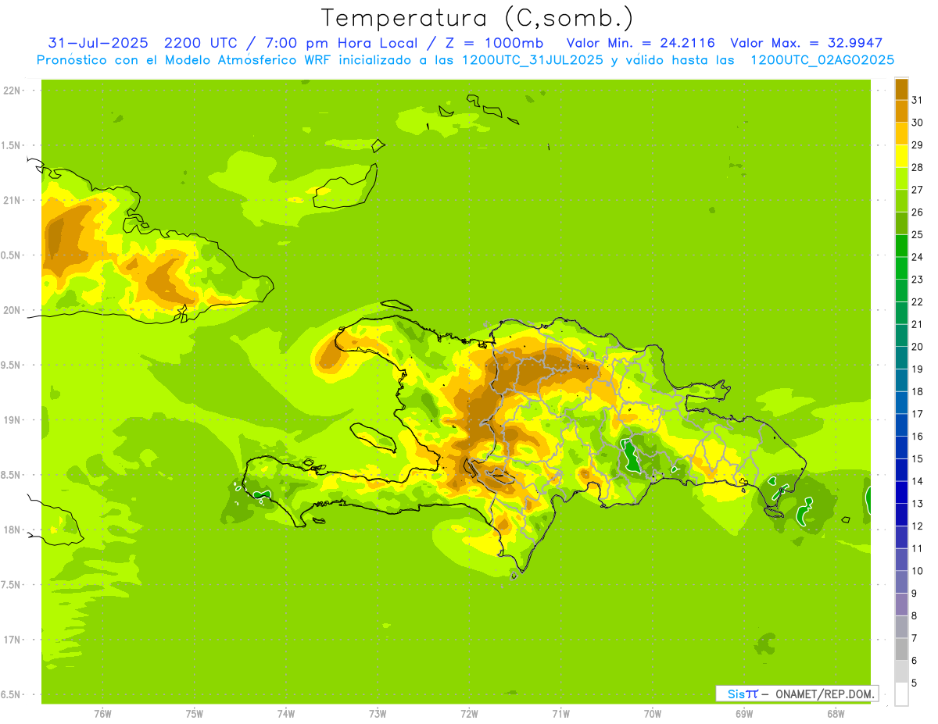Image resolution: width=938 pixels, height=724 pixels.
Task: Click the '22' colorbar value label
Action: tap(917, 301)
